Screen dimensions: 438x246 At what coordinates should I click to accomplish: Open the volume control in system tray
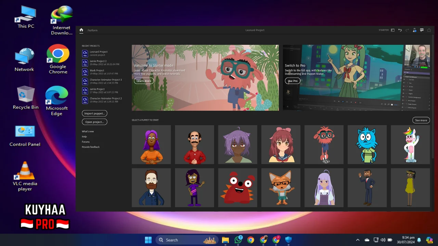point(383,240)
